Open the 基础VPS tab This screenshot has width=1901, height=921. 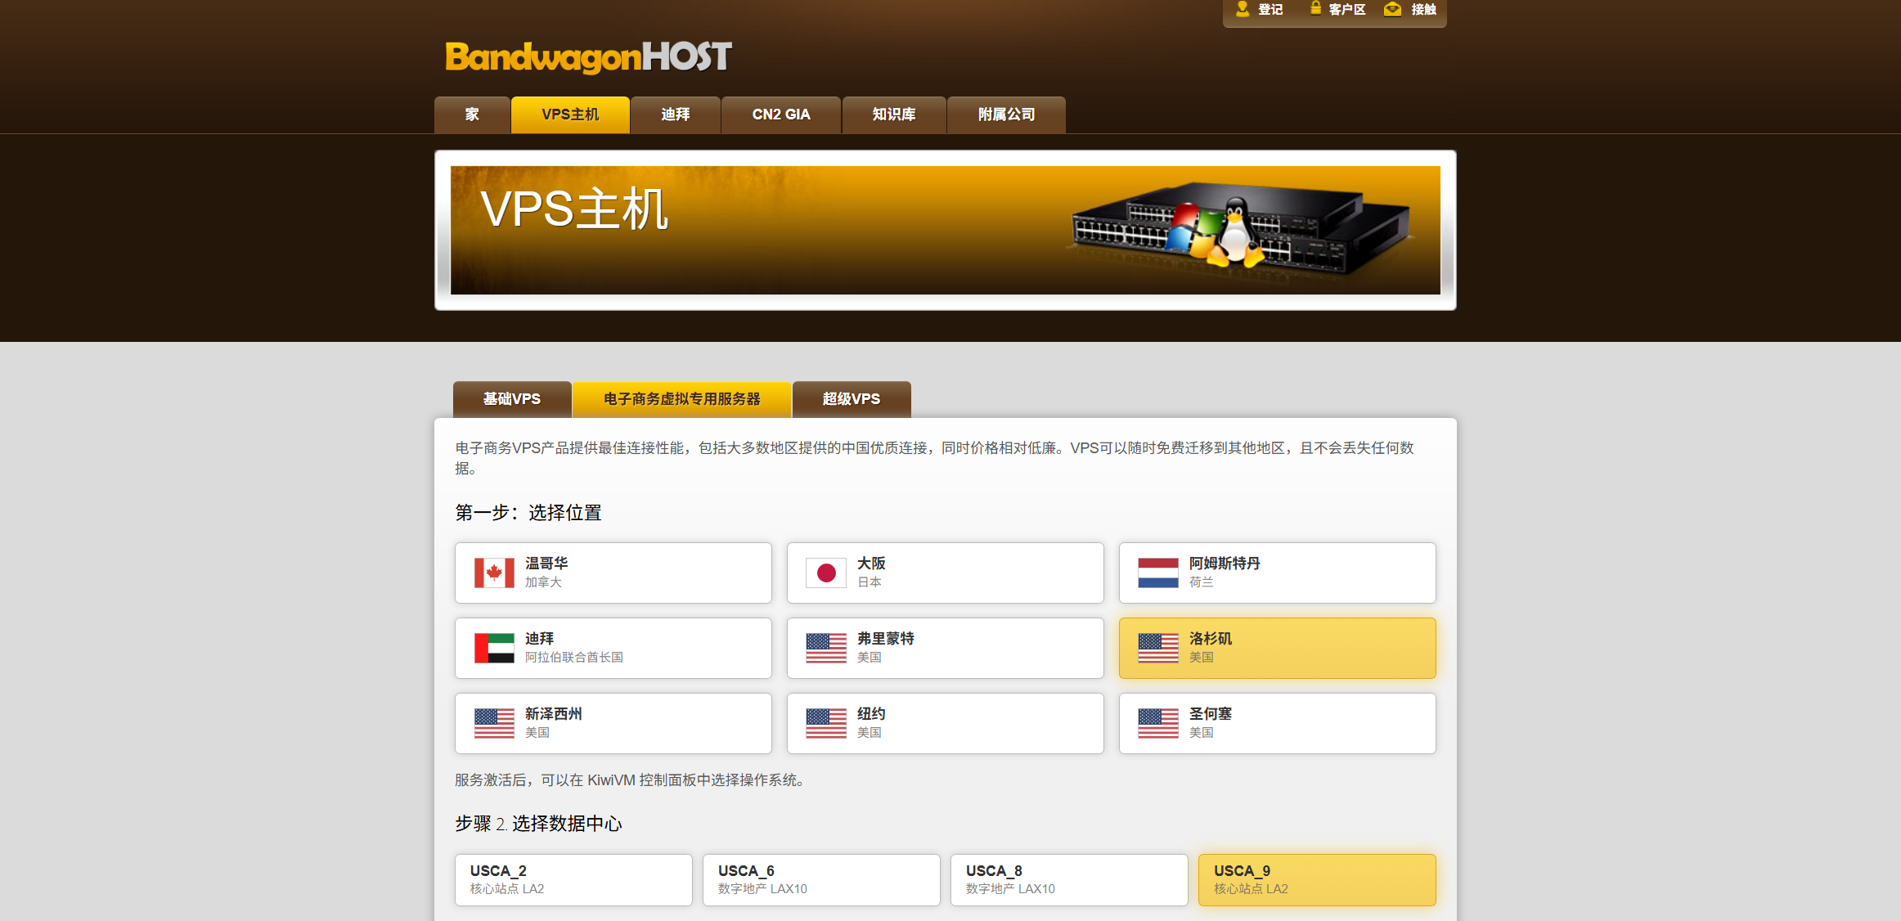(x=512, y=399)
